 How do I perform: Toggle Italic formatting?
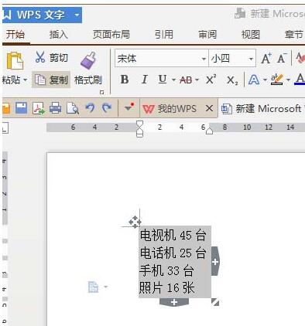tap(145, 80)
